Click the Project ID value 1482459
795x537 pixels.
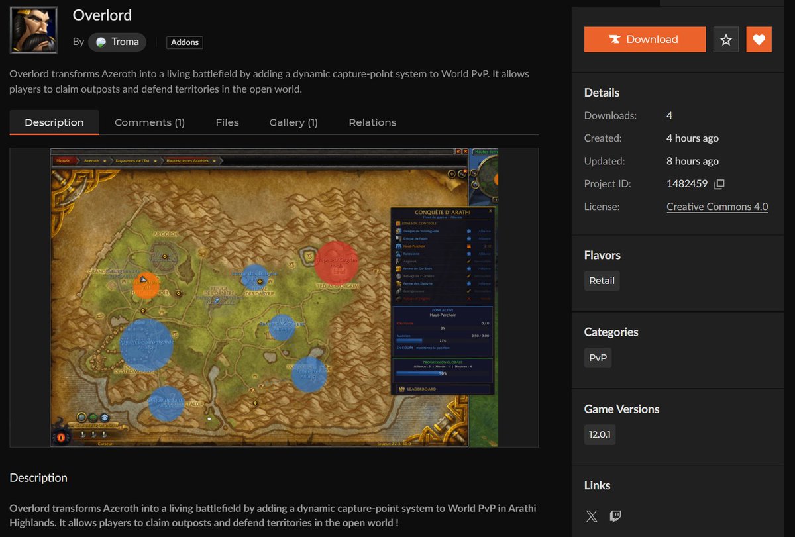click(x=687, y=184)
